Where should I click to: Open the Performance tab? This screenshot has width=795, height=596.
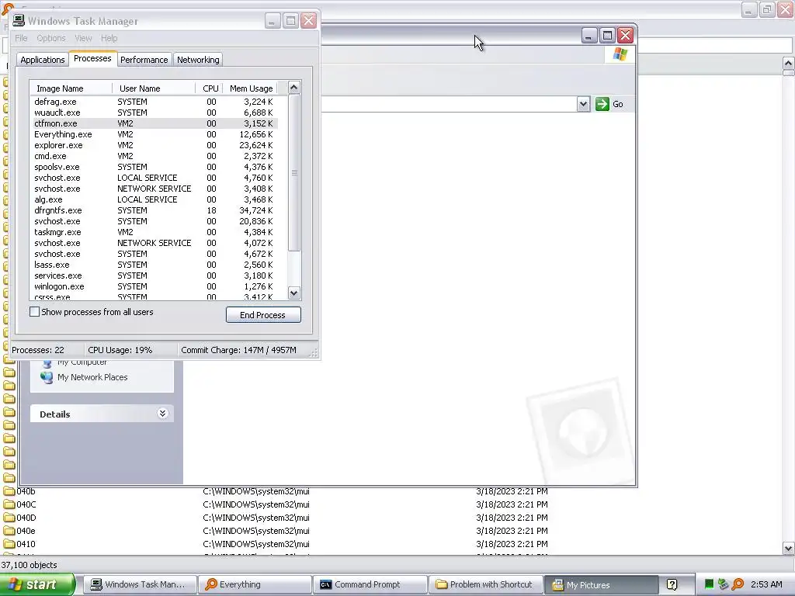[x=144, y=60]
